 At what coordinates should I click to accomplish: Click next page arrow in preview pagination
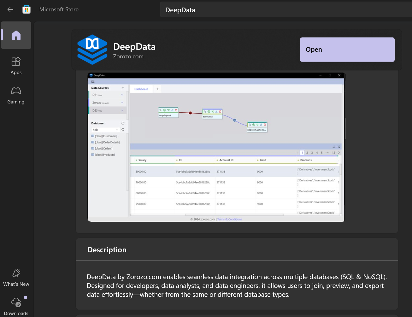coord(339,153)
